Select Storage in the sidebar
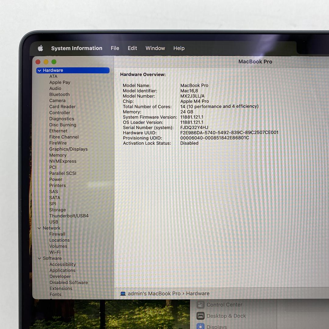 click(58, 210)
